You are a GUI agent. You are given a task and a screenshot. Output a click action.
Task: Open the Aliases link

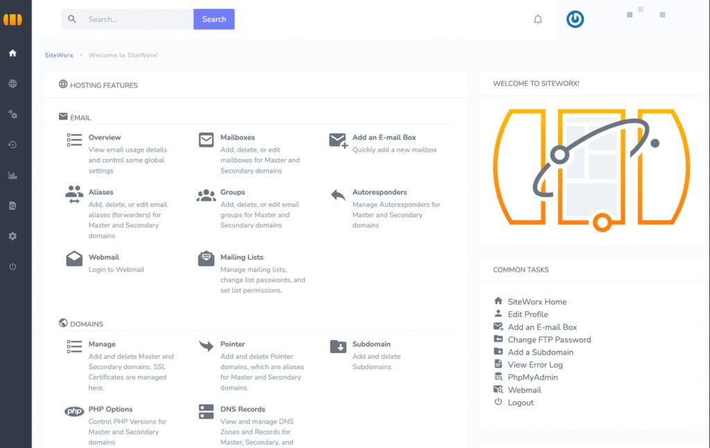tap(101, 192)
